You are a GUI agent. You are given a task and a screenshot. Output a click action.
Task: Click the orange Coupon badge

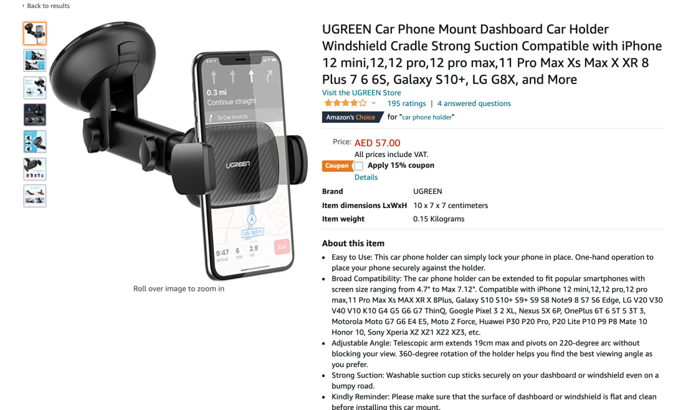pyautogui.click(x=337, y=166)
